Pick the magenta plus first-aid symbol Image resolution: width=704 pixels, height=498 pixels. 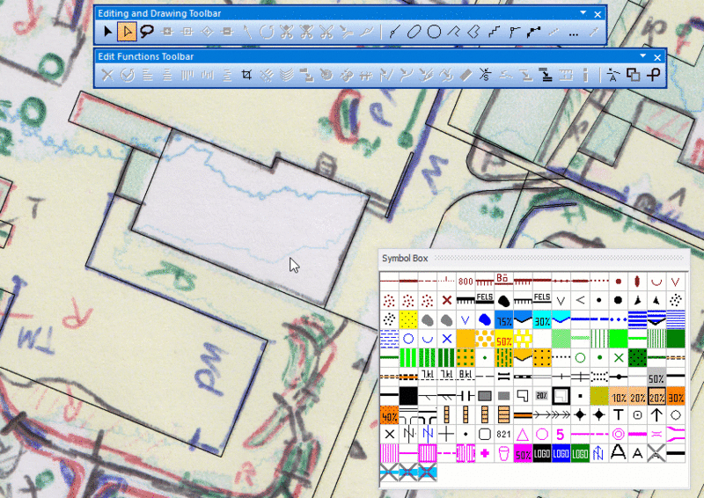click(485, 453)
